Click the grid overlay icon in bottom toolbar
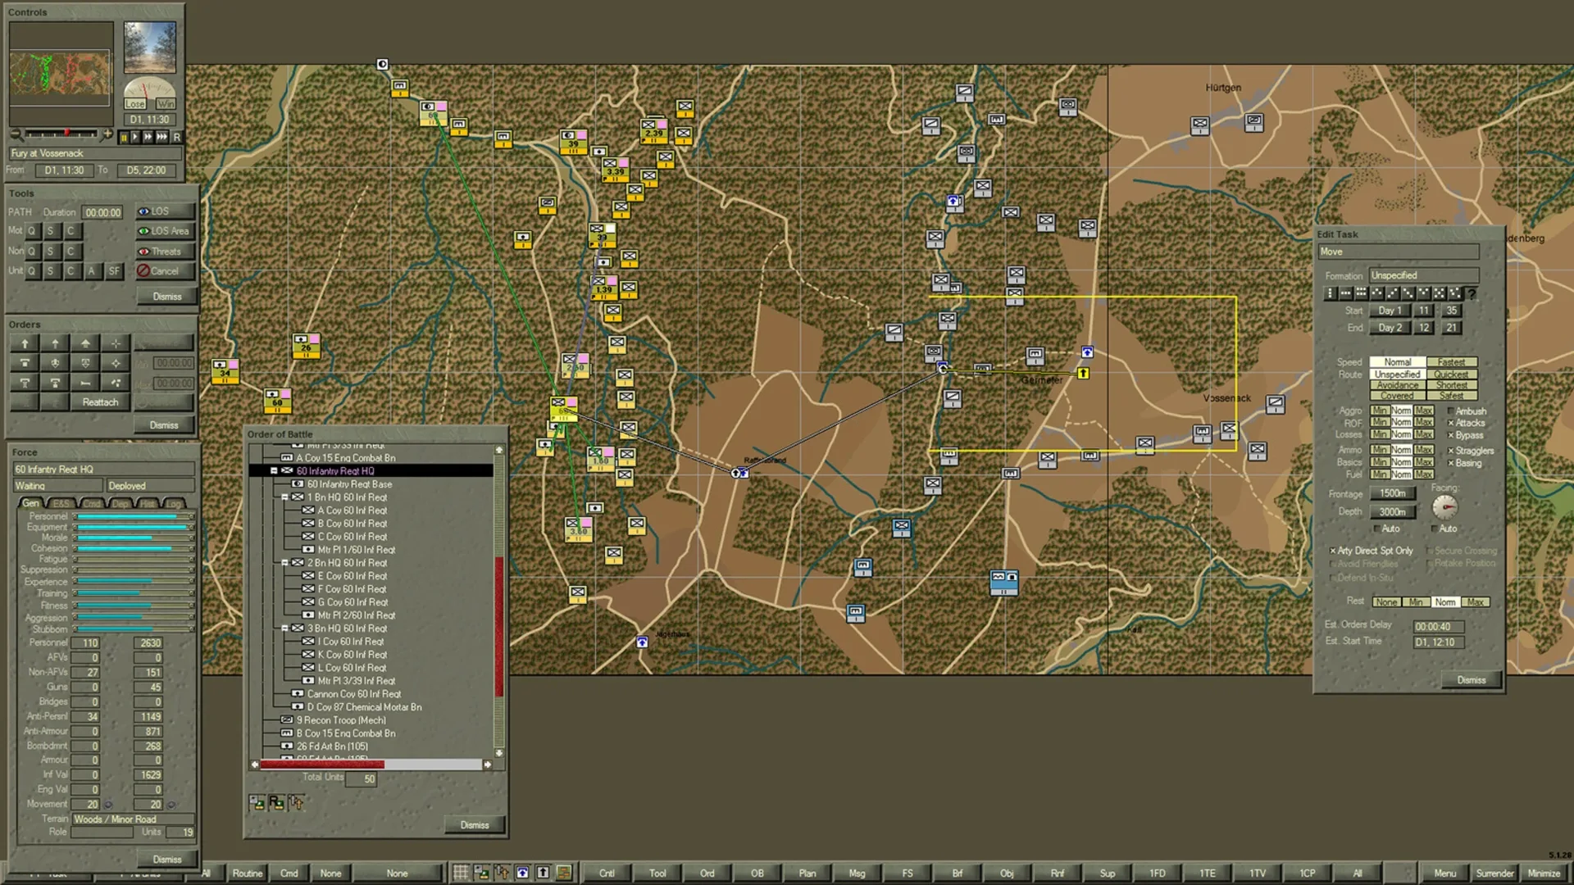This screenshot has height=885, width=1574. coord(460,871)
